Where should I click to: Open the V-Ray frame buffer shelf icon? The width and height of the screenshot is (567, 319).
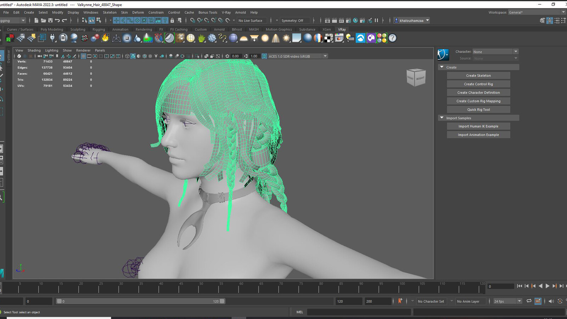(339, 38)
